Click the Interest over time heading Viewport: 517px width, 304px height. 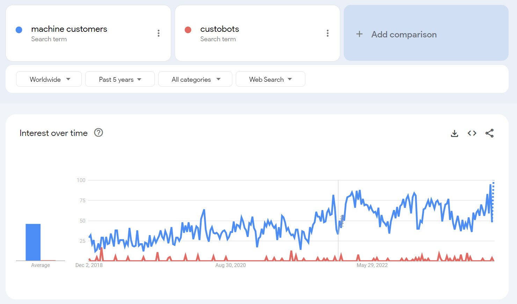53,133
